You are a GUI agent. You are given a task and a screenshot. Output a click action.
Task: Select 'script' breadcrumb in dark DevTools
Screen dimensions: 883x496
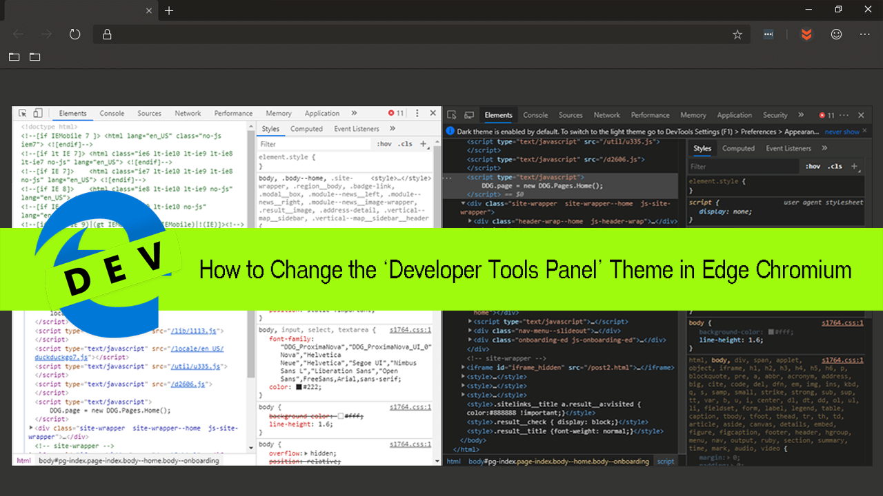pyautogui.click(x=666, y=462)
